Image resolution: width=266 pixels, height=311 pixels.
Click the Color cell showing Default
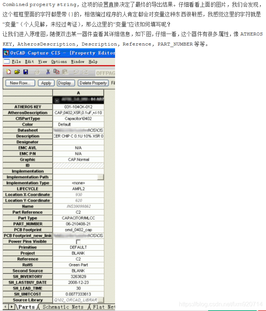tap(78, 124)
